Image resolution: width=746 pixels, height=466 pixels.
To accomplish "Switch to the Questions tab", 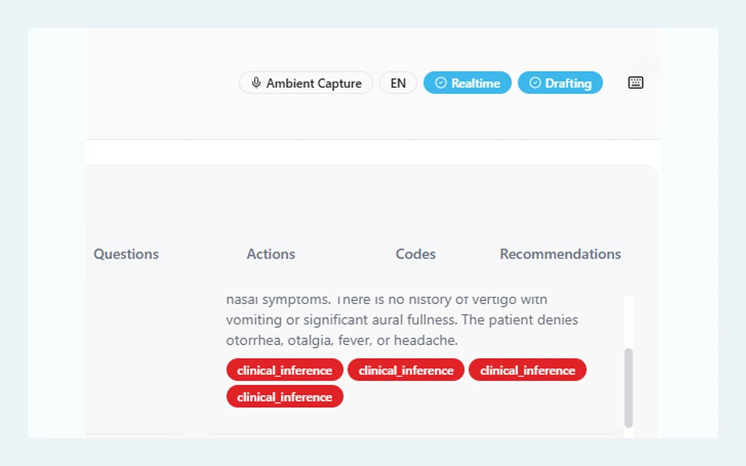I will click(x=126, y=254).
